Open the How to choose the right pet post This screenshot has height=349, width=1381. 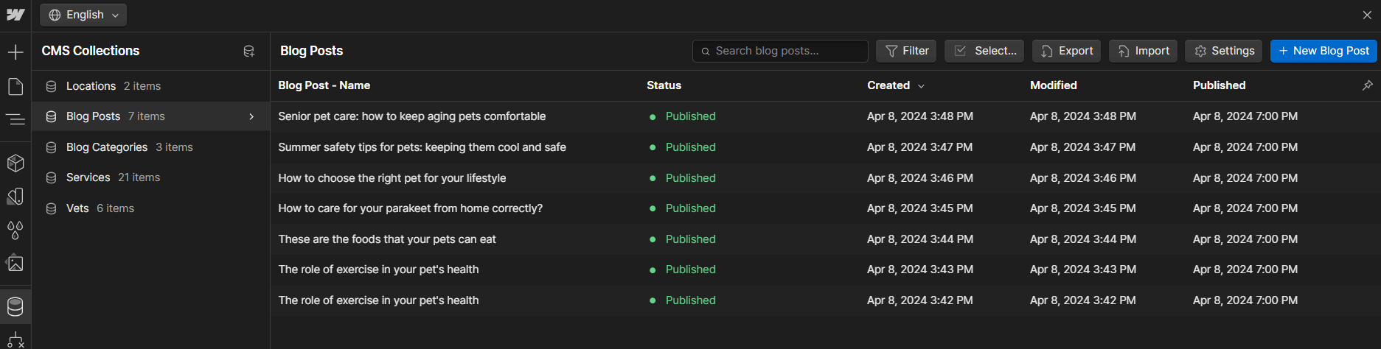pyautogui.click(x=392, y=178)
